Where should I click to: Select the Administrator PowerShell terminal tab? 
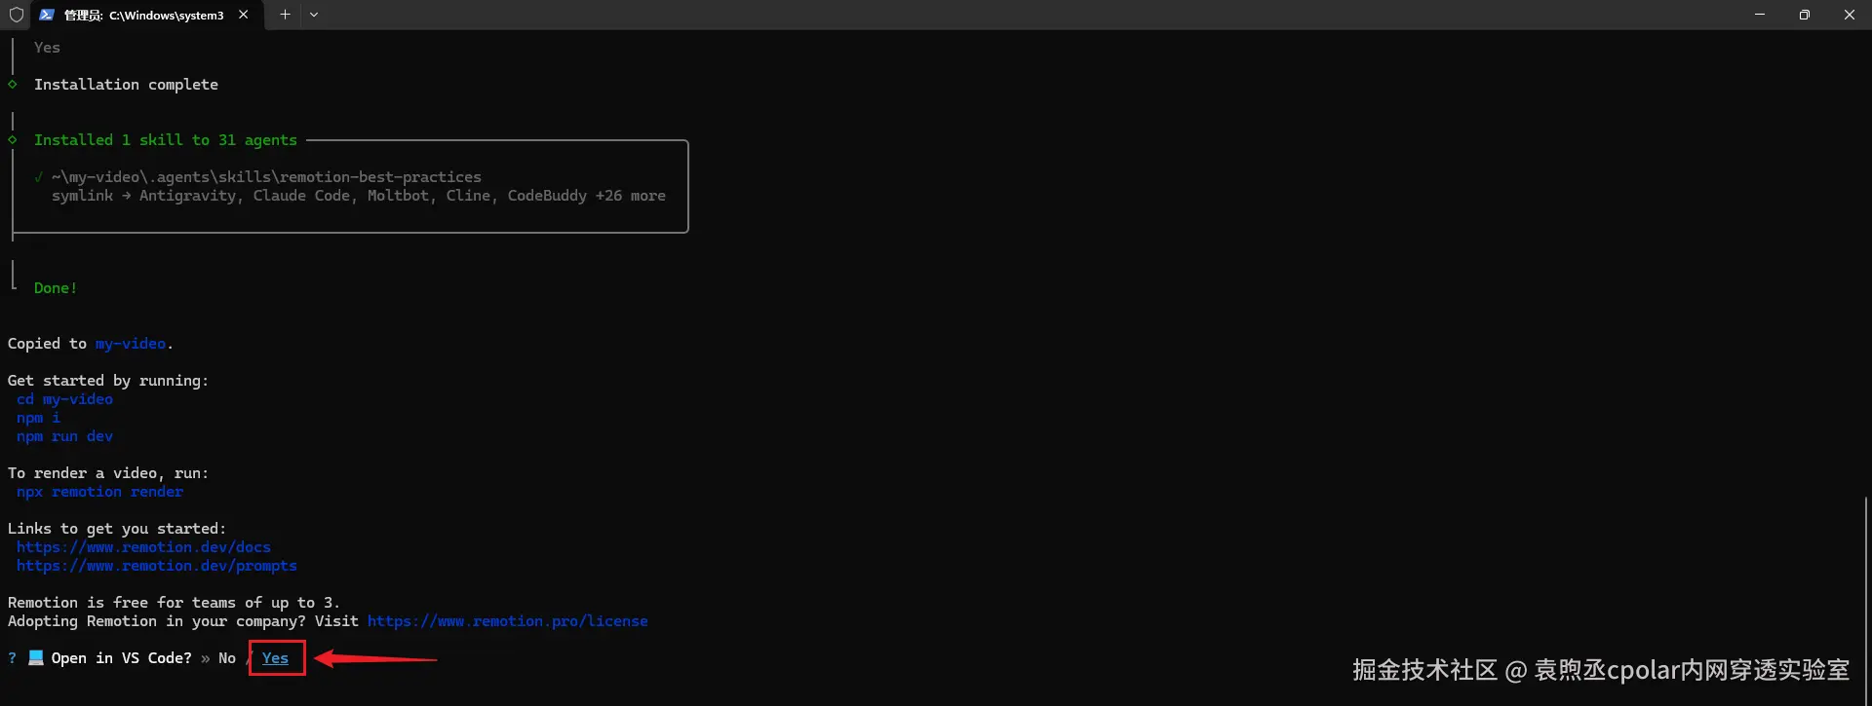[146, 15]
